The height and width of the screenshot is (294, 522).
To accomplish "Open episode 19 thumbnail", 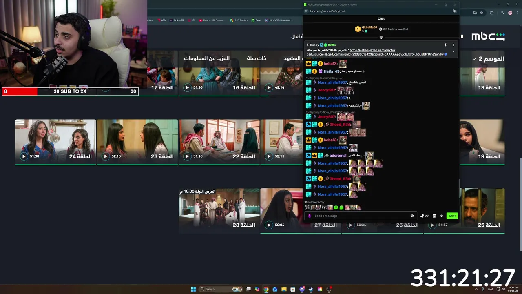I will (x=482, y=142).
